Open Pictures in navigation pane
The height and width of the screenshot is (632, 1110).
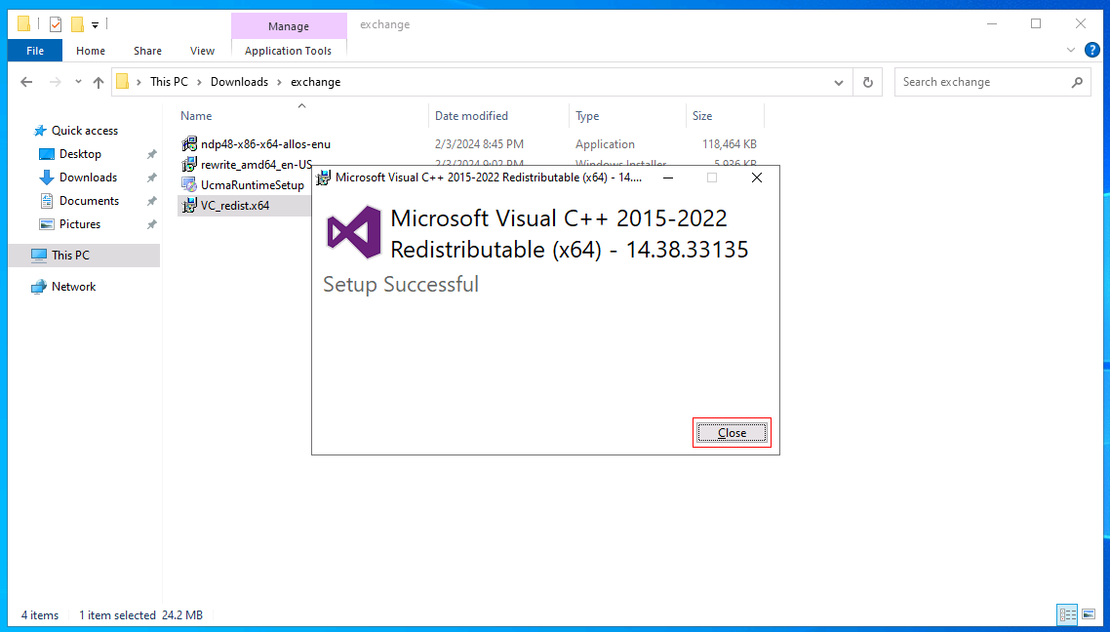click(x=79, y=224)
